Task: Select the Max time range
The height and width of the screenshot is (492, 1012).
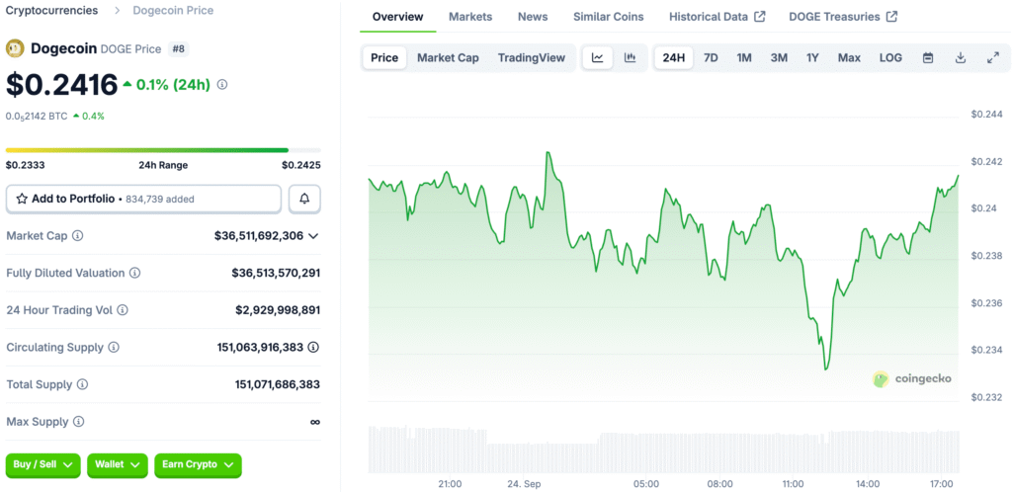Action: coord(849,58)
